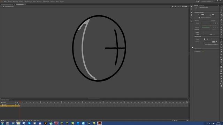223x125 pixels.
Task: Open the Transform panel icon in dock
Action: coord(191,18)
